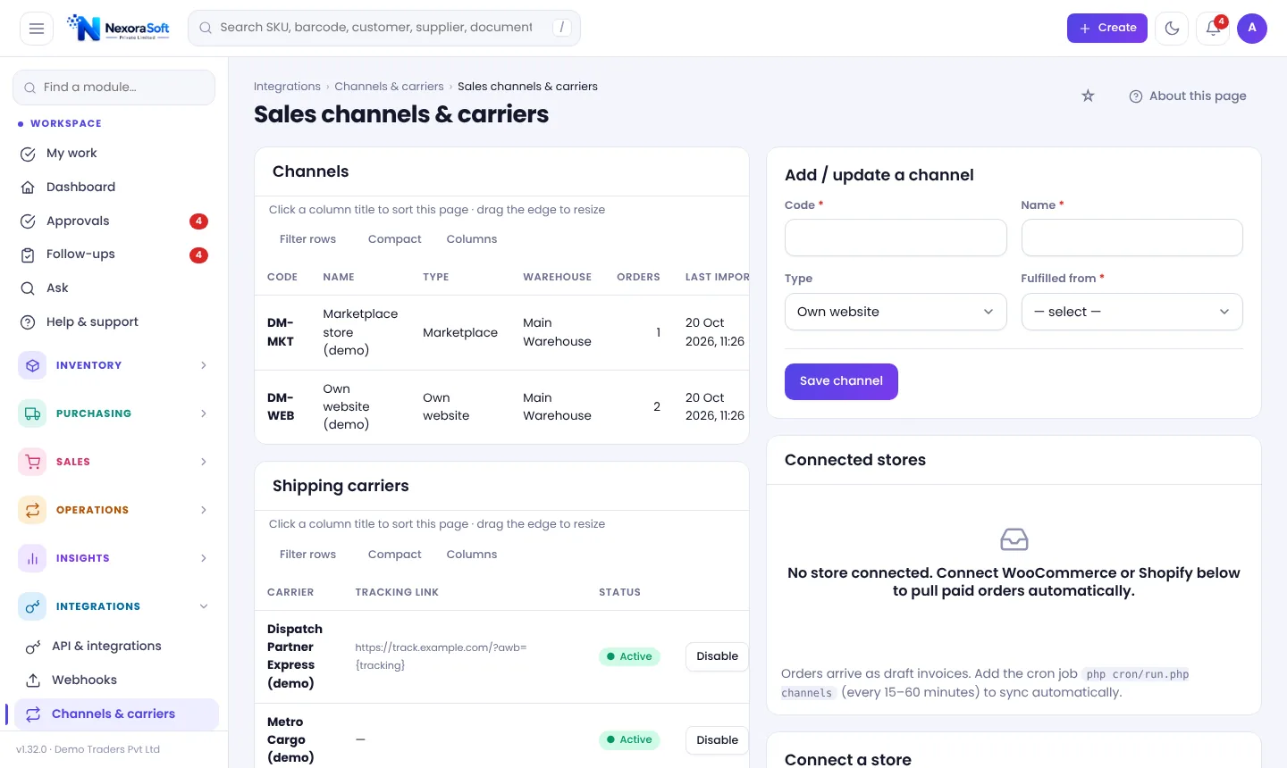Screen dimensions: 1287x768
Task: Focus the Find a module field
Action: tap(114, 88)
